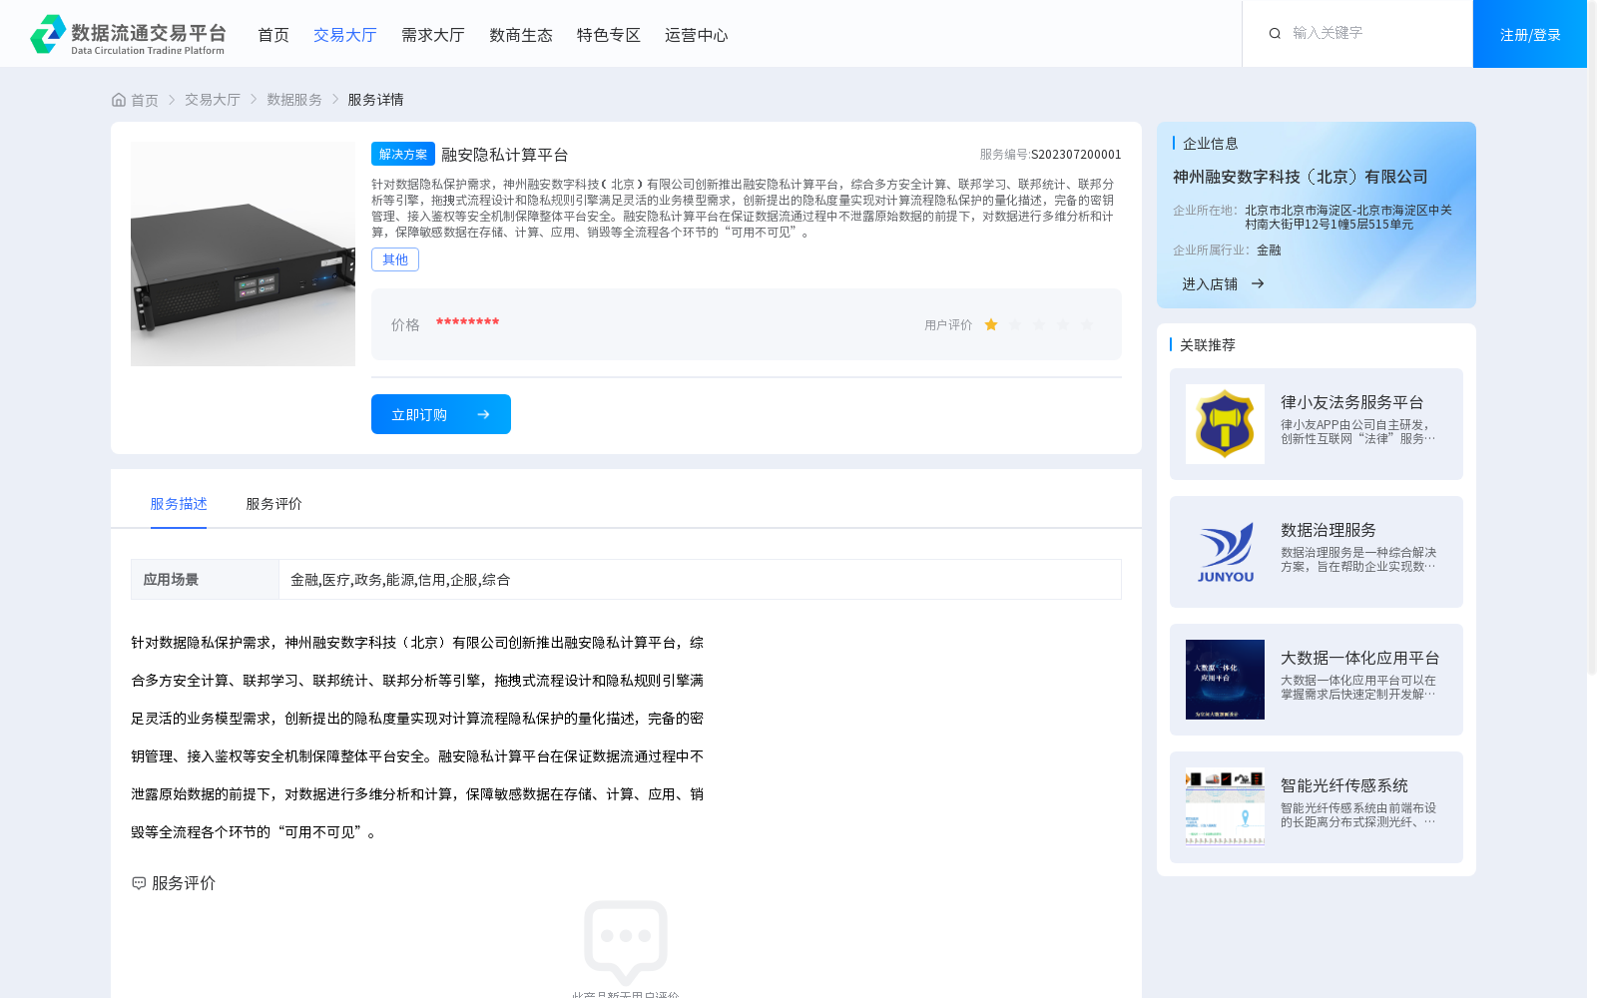Click the 进入店铺 link

tap(1210, 283)
